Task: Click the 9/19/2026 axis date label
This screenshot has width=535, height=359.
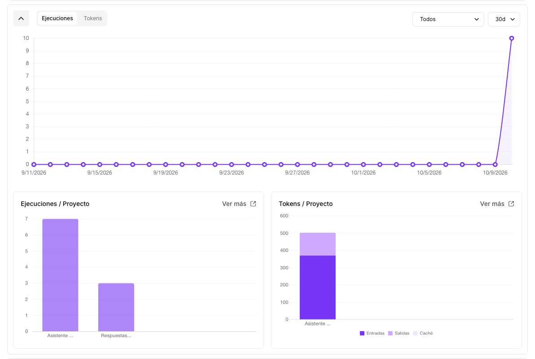Action: 166,173
